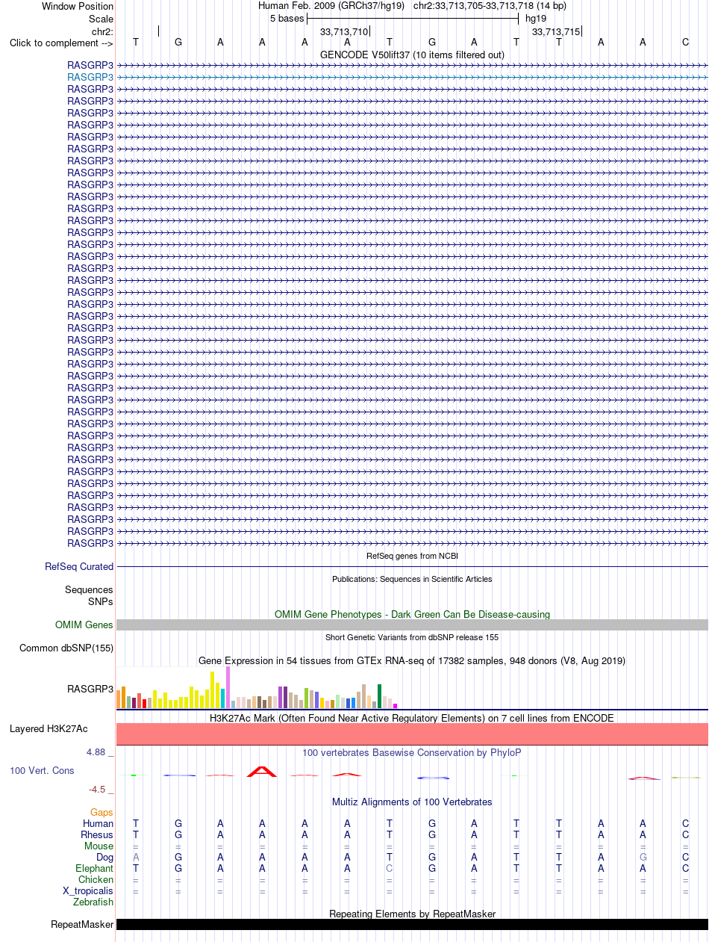Click the gray mismatched C in Elephant row
Viewport: 709px width, 942px height.
point(390,868)
